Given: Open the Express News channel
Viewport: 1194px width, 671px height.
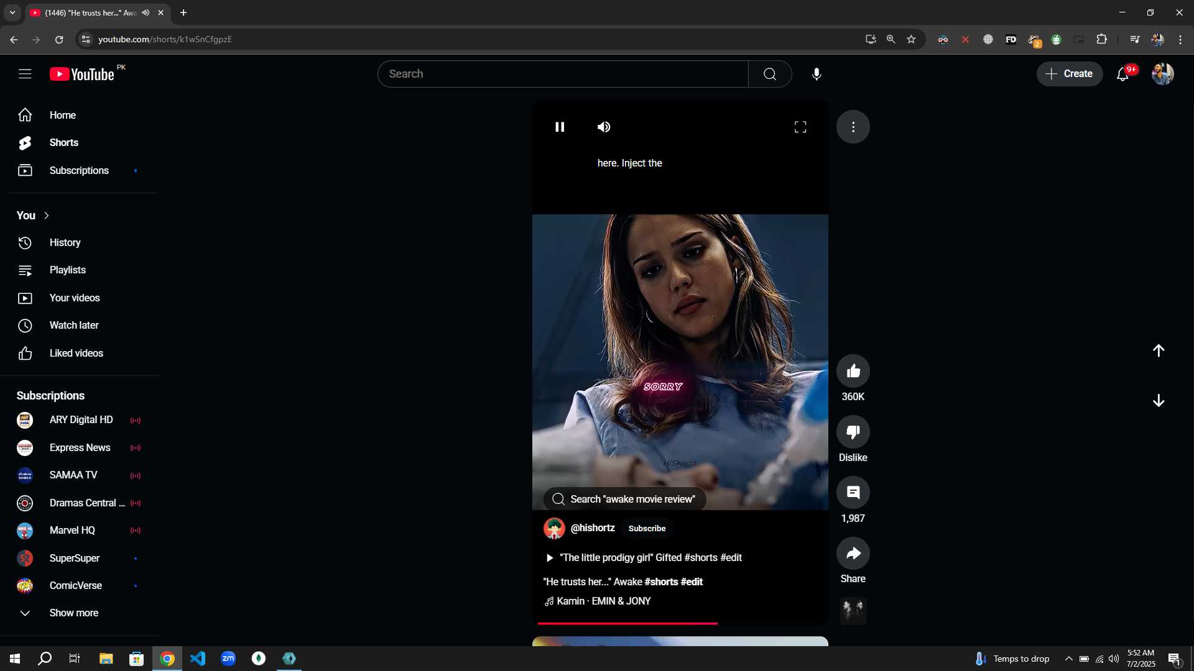Looking at the screenshot, I should pyautogui.click(x=80, y=448).
